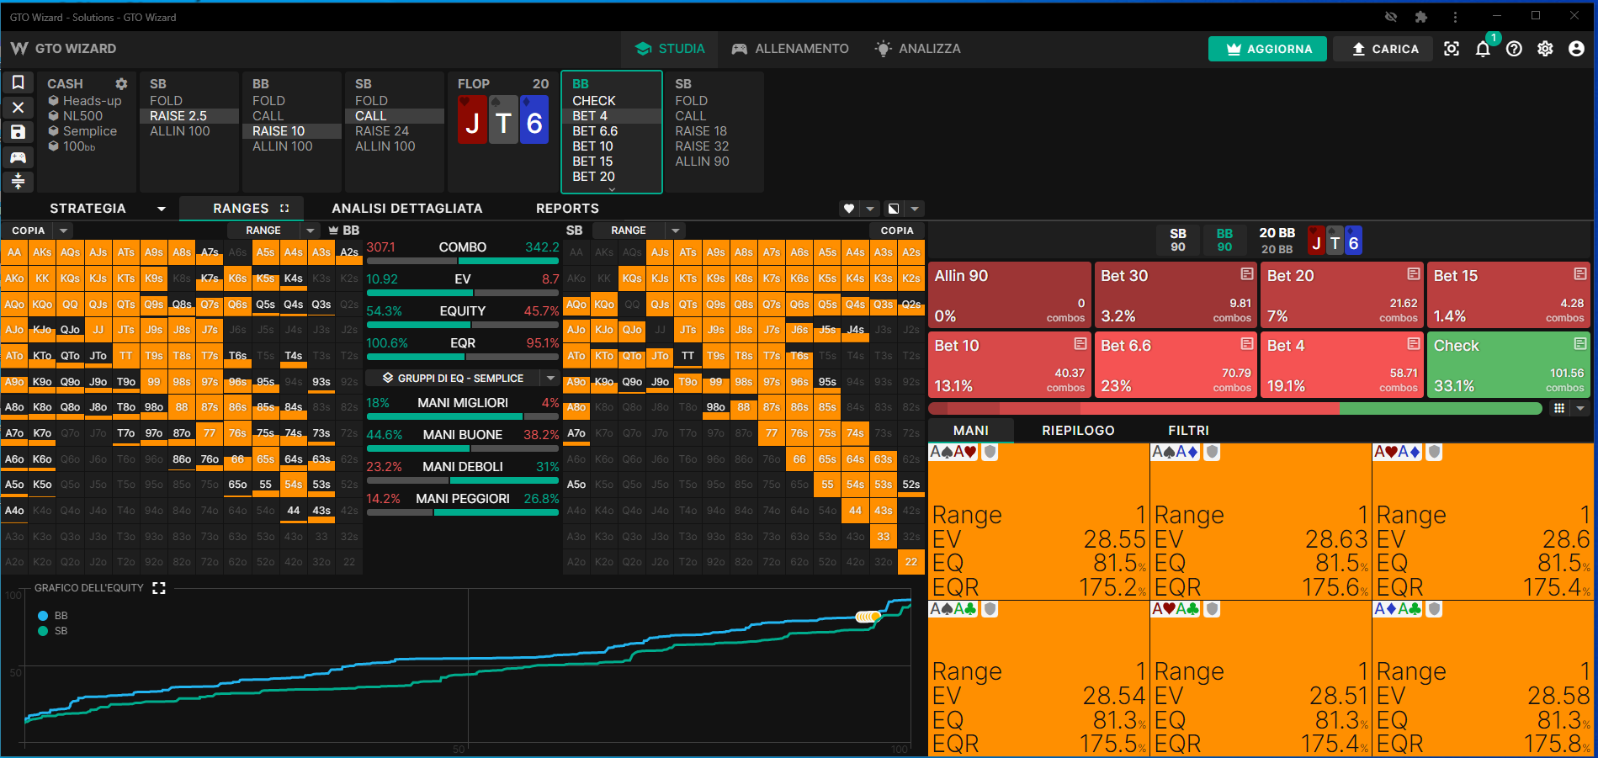This screenshot has height=758, width=1598.
Task: Click the AGGIORNA upgrade button
Action: point(1267,49)
